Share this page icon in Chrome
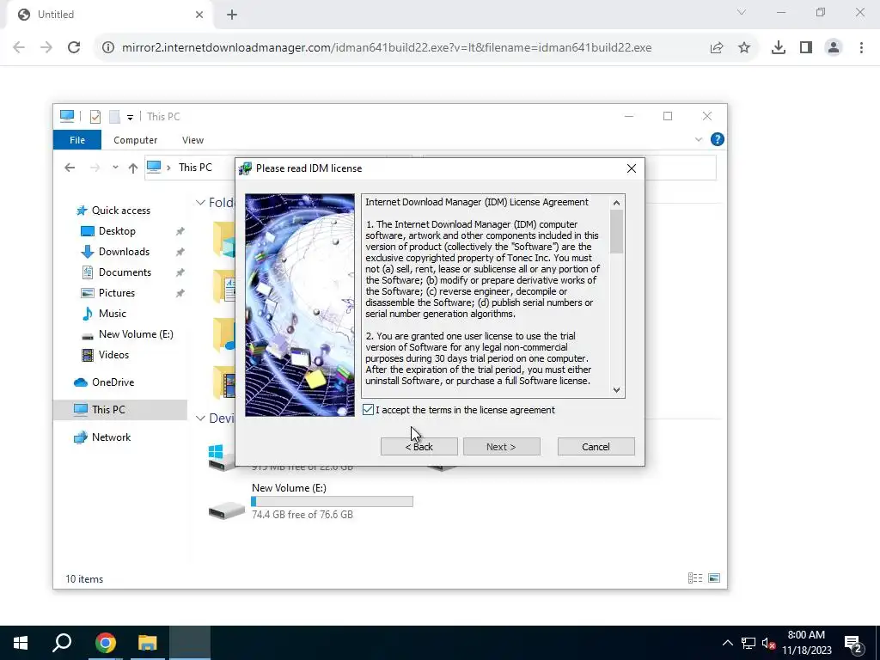The width and height of the screenshot is (880, 660). coord(717,48)
